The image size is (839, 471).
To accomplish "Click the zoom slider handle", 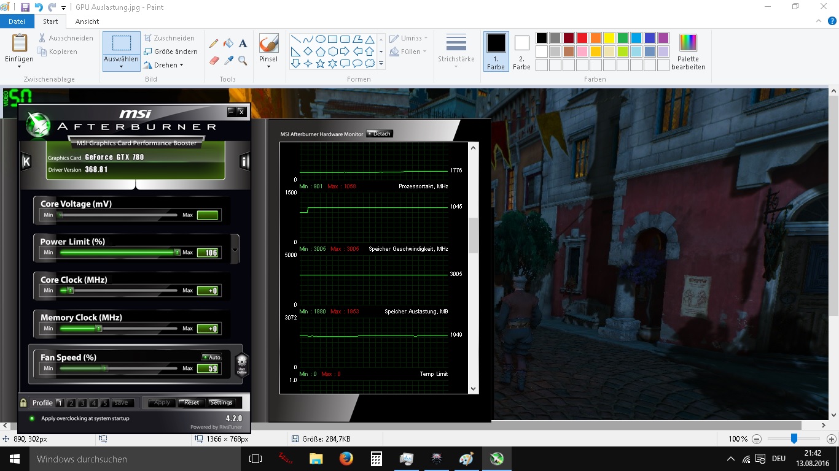I will (794, 438).
